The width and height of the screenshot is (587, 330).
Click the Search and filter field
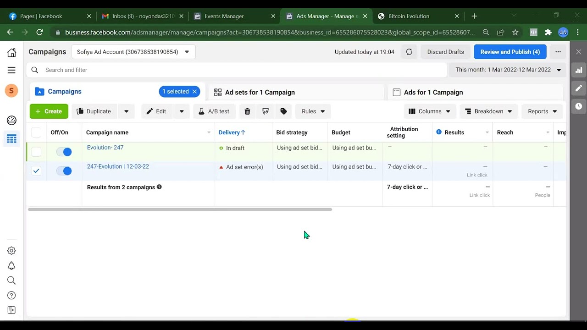tap(237, 70)
